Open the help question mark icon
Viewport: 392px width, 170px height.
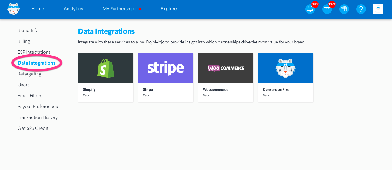(361, 9)
